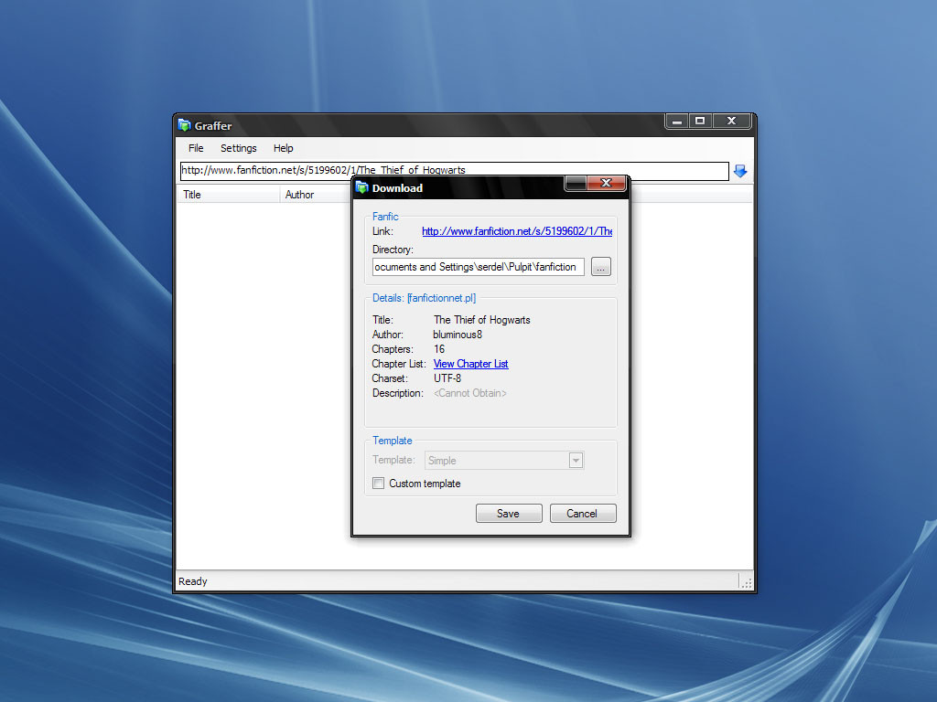
Task: Click the URL address input field
Action: (x=454, y=171)
